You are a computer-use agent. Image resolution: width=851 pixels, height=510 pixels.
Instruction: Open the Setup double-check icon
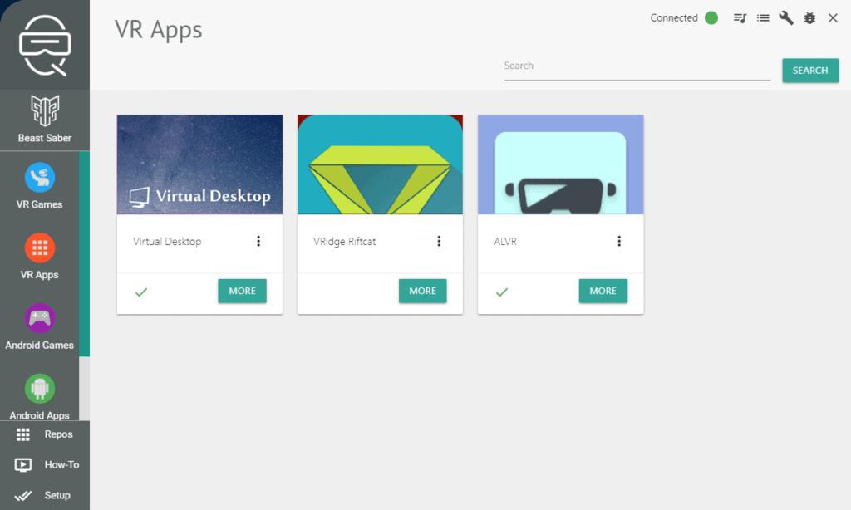point(22,495)
